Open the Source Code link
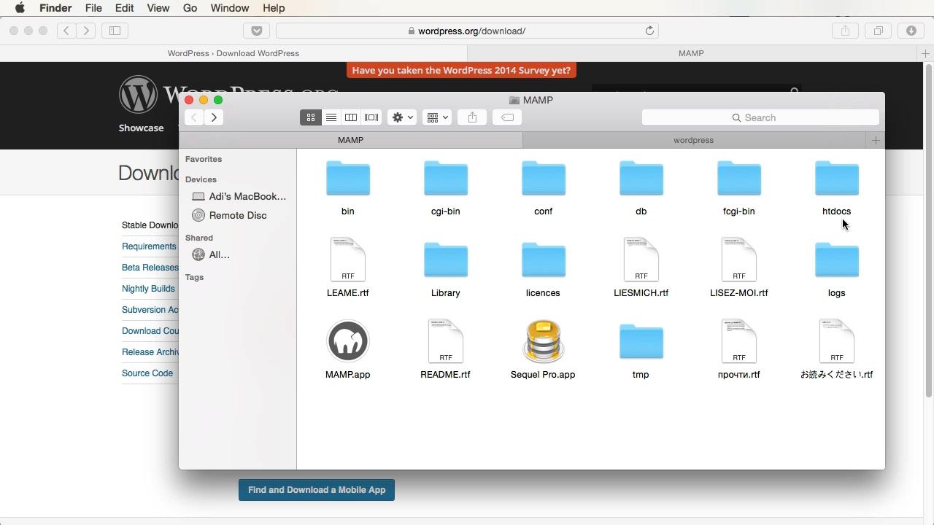934x525 pixels. (147, 373)
